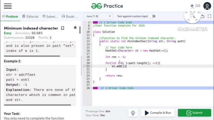Click the 'Average Time: 30m' label
The height and width of the screenshot is (120, 214).
[x=98, y=111]
